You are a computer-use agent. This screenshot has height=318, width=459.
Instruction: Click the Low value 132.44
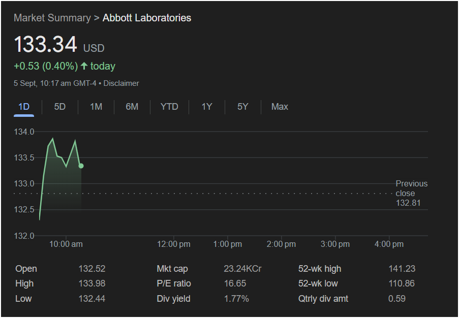click(92, 299)
